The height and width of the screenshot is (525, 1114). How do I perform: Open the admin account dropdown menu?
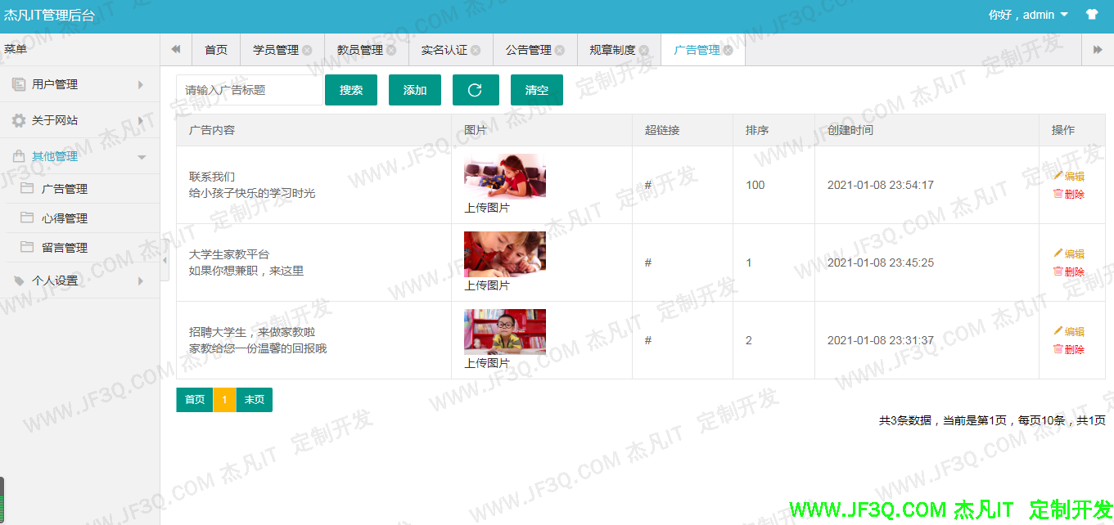[1021, 15]
